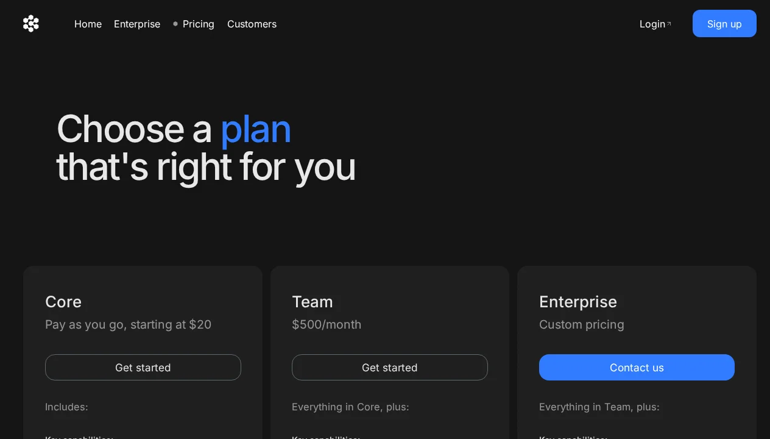This screenshot has width=770, height=439.
Task: Click Get started under the Core plan
Action: click(143, 367)
